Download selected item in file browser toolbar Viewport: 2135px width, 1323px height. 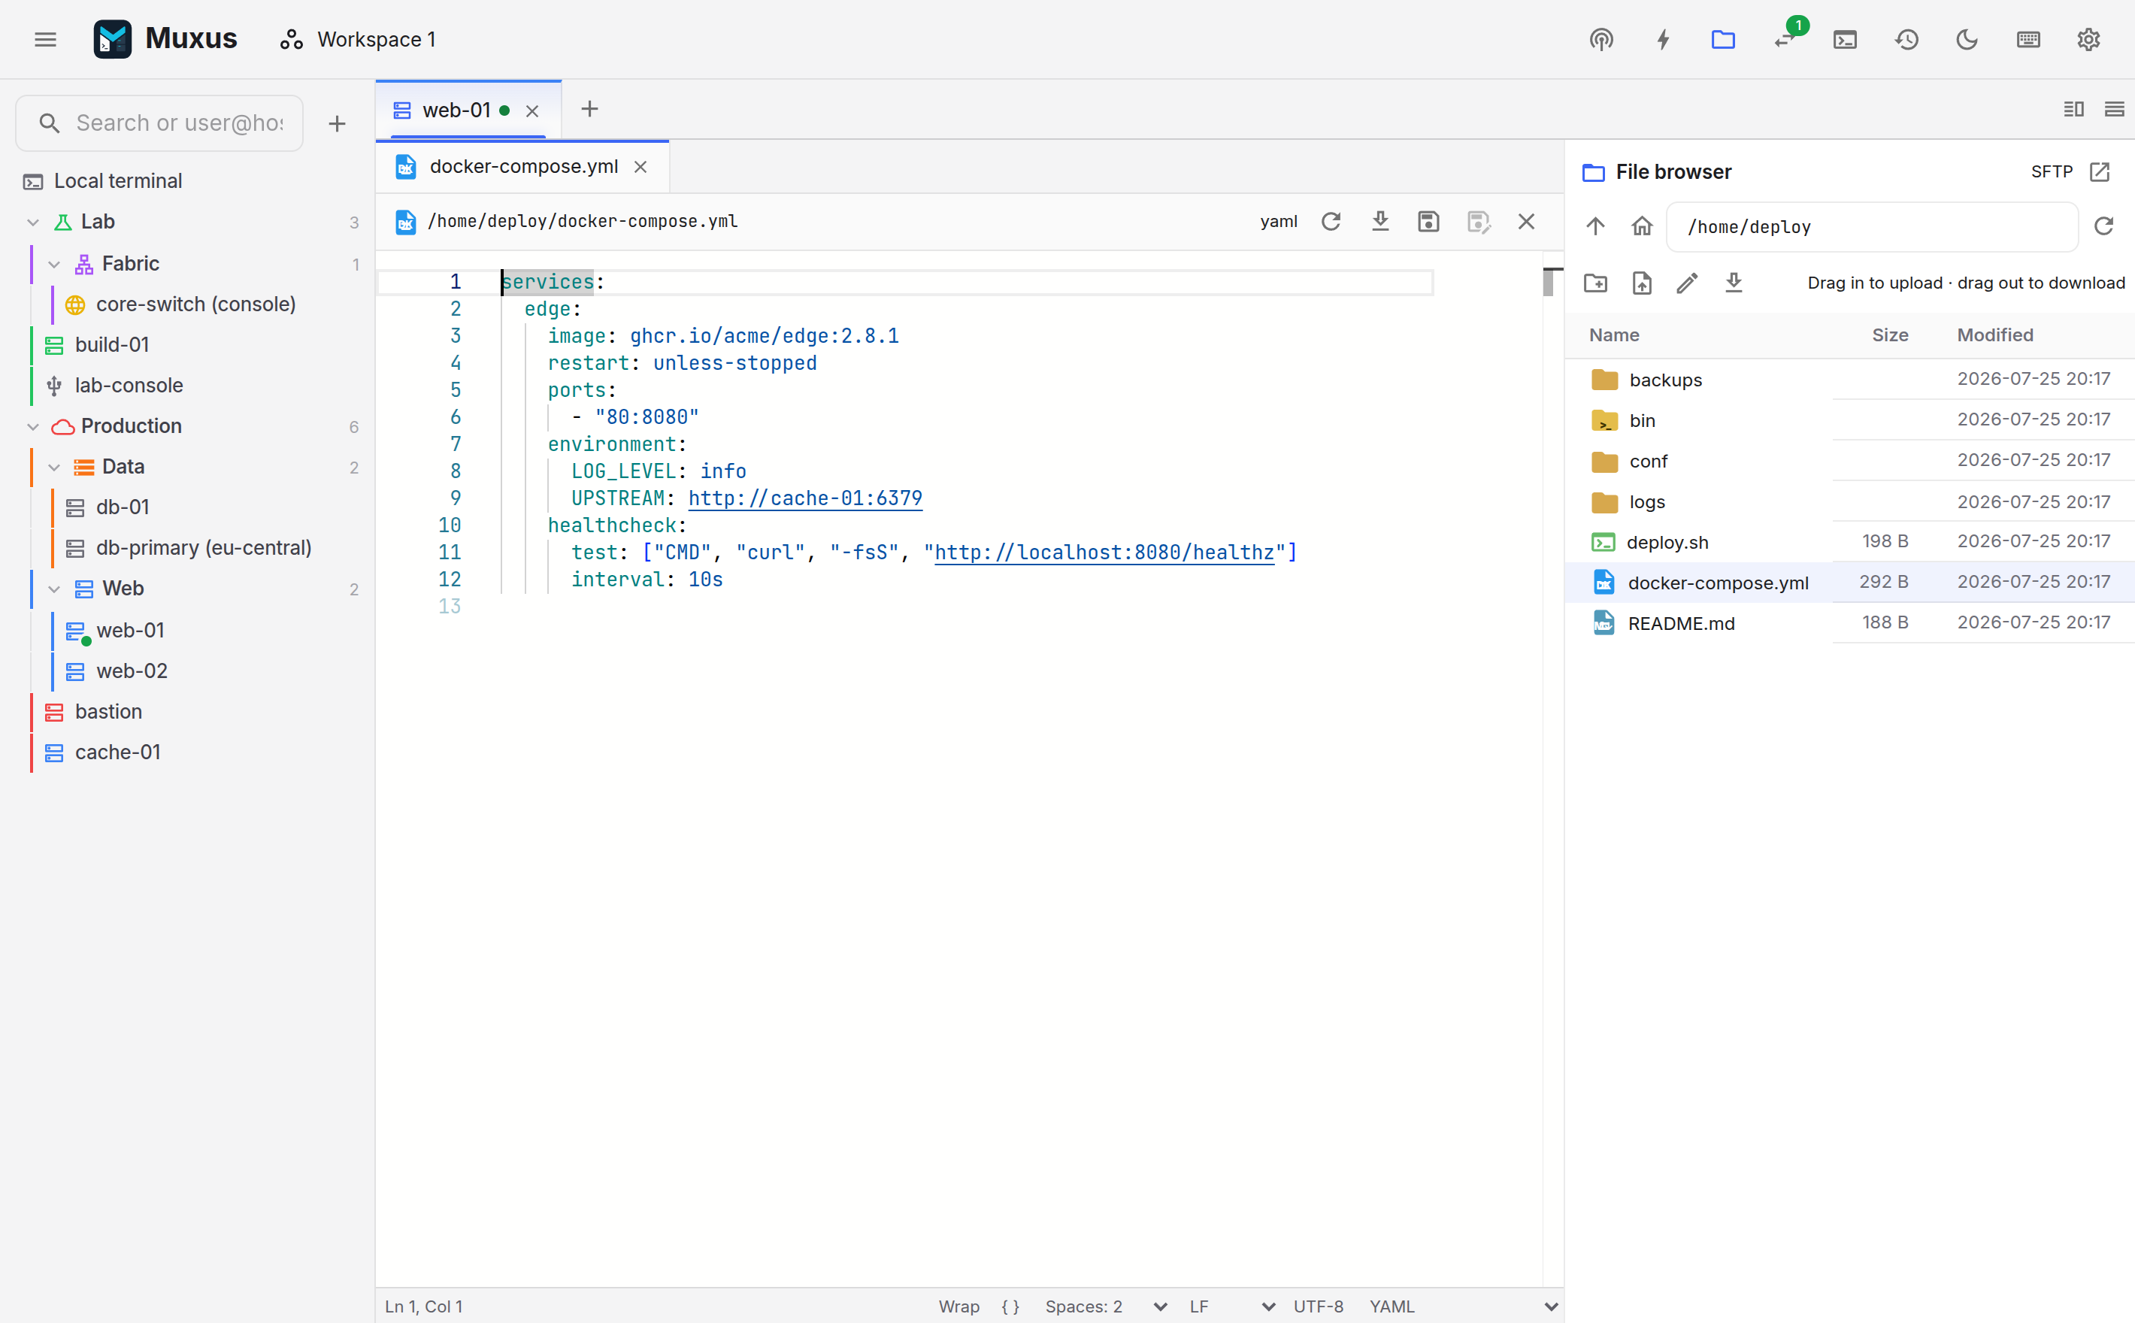(1734, 283)
